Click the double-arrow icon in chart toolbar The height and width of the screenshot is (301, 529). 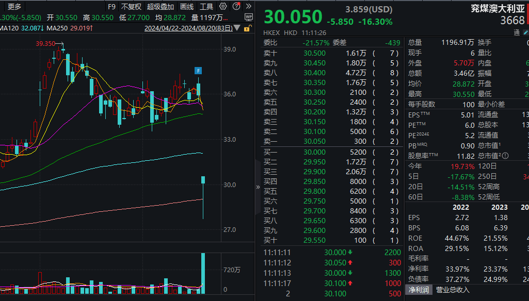pyautogui.click(x=248, y=7)
